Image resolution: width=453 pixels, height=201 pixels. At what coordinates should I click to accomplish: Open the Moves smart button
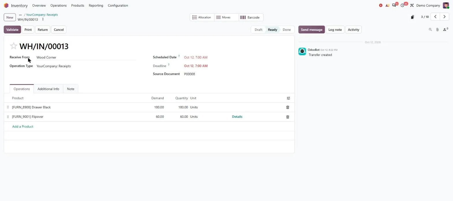[226, 17]
